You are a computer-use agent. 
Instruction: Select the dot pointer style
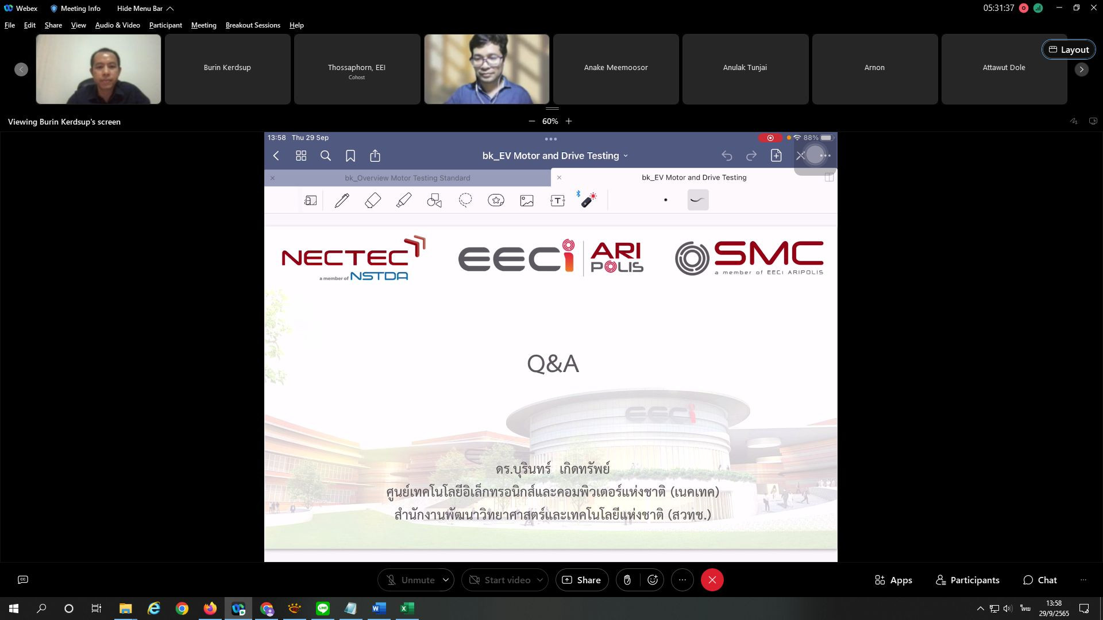[666, 200]
